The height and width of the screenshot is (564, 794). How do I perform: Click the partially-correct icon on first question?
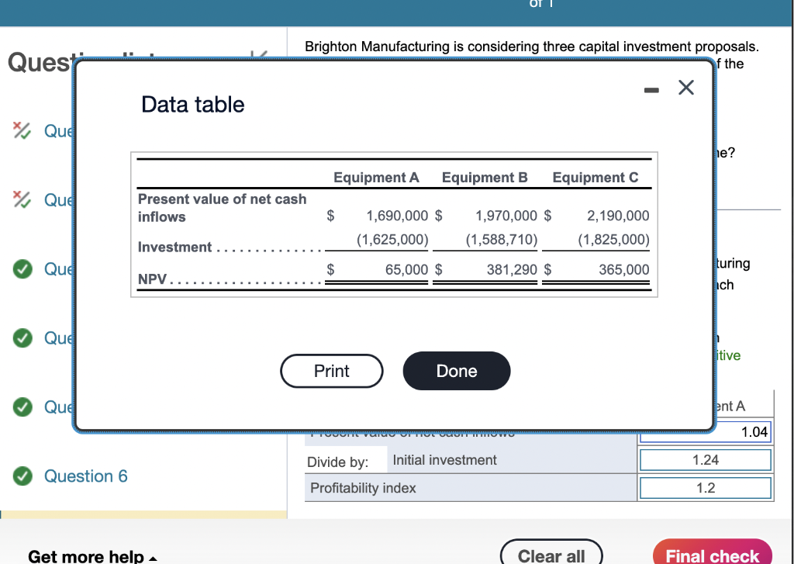pyautogui.click(x=21, y=130)
